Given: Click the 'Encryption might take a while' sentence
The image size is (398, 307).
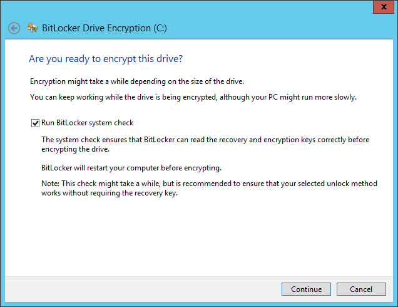Looking at the screenshot, I should [x=137, y=81].
